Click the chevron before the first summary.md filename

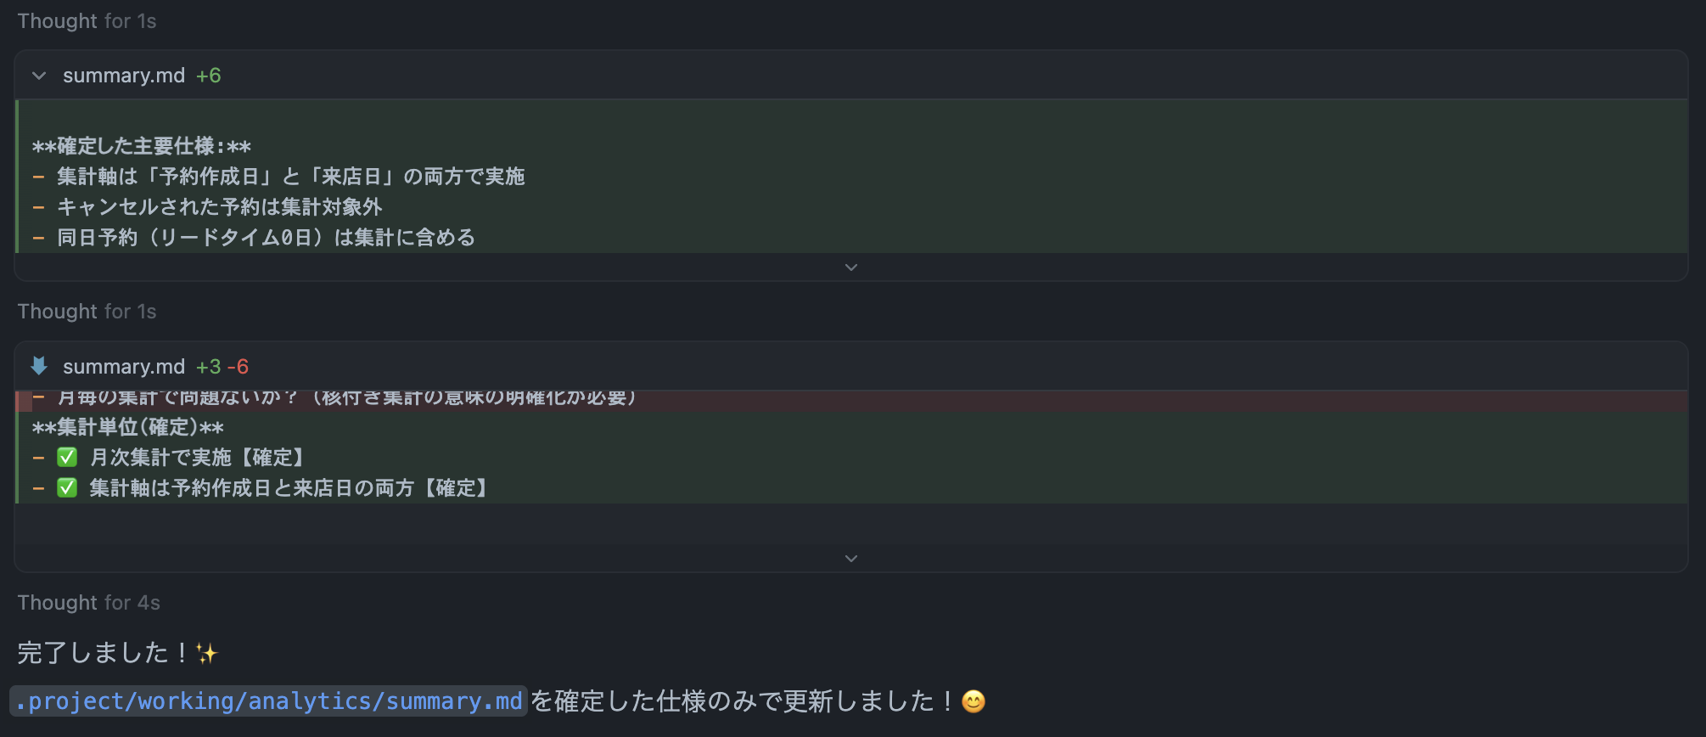(x=38, y=75)
